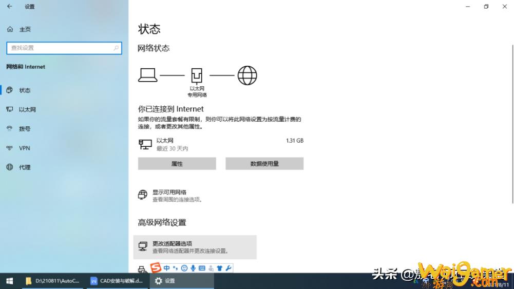Image resolution: width=514 pixels, height=289 pixels.
Task: Click the settings page vertical scrollbar
Action: (x=512, y=124)
